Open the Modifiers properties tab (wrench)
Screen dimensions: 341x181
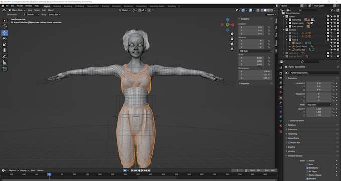281,102
